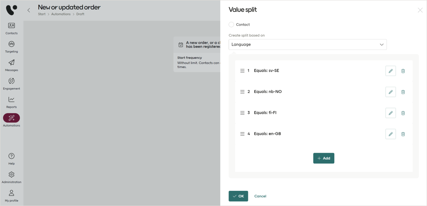
Task: Go to Start in the breadcrumb
Action: click(x=42, y=14)
